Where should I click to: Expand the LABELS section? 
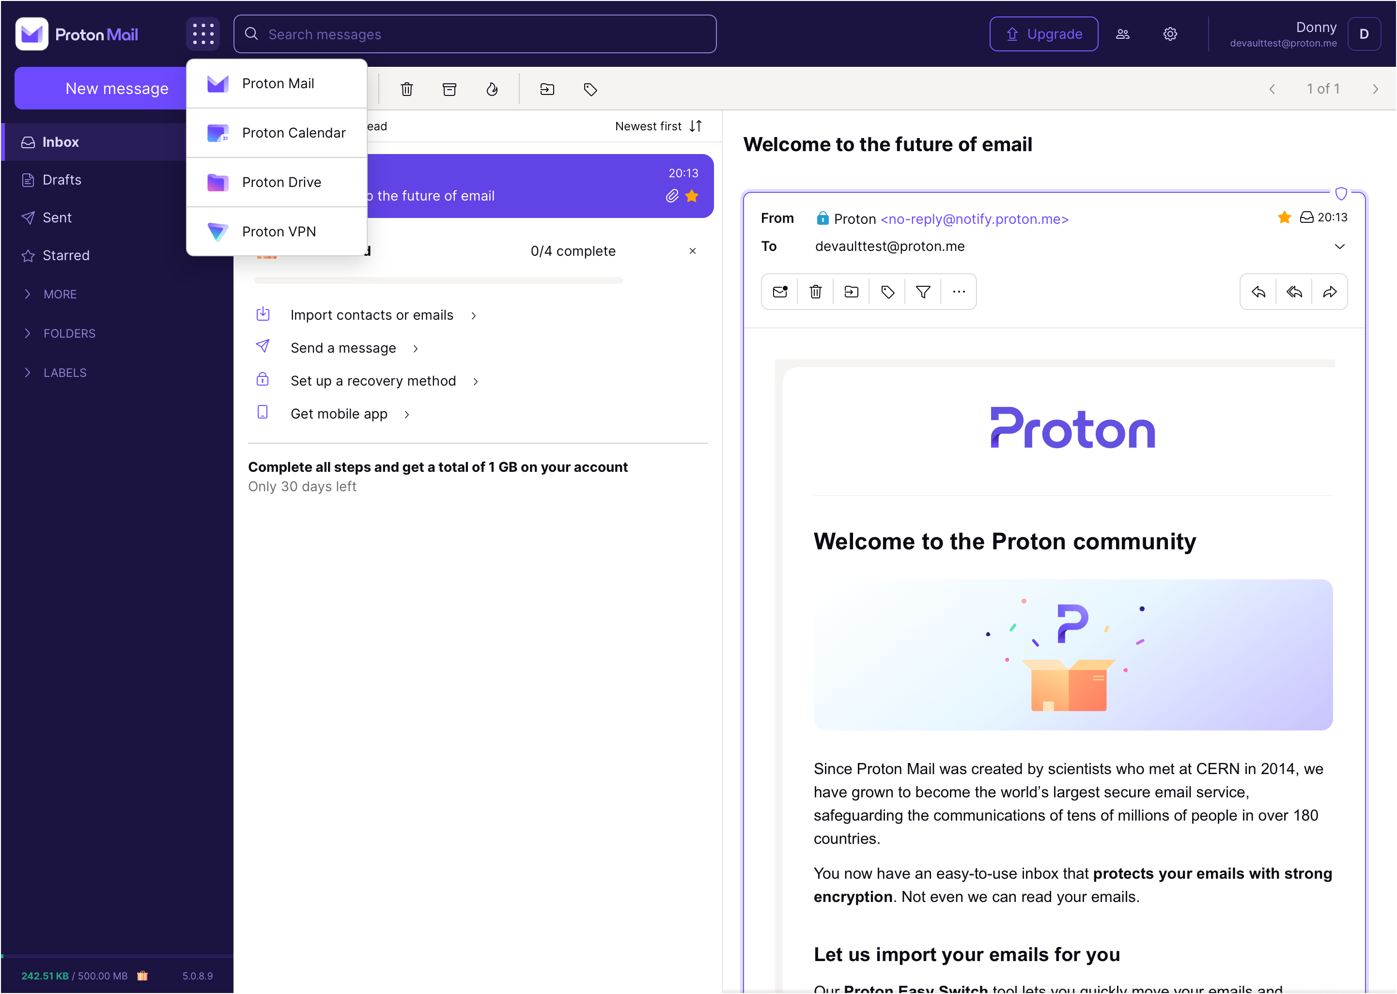(x=65, y=372)
